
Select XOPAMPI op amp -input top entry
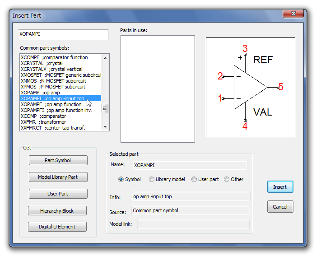click(60, 98)
